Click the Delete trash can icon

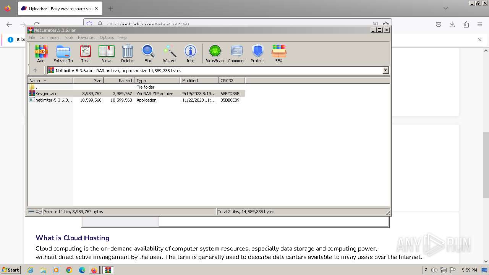(127, 53)
